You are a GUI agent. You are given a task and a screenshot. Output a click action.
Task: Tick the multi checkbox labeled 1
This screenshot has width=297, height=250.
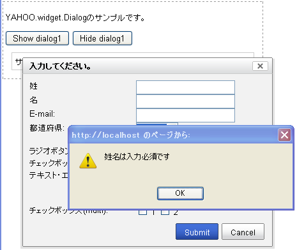click(142, 212)
